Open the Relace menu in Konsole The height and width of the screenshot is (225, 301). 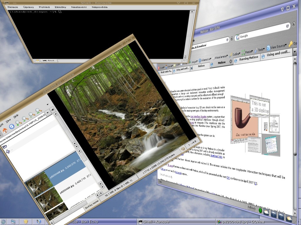(12, 7)
